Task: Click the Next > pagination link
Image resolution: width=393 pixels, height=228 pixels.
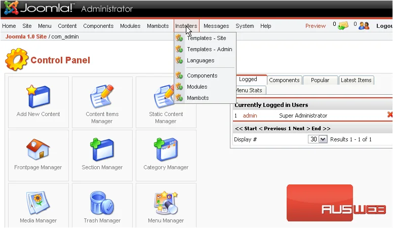Action: click(x=301, y=128)
